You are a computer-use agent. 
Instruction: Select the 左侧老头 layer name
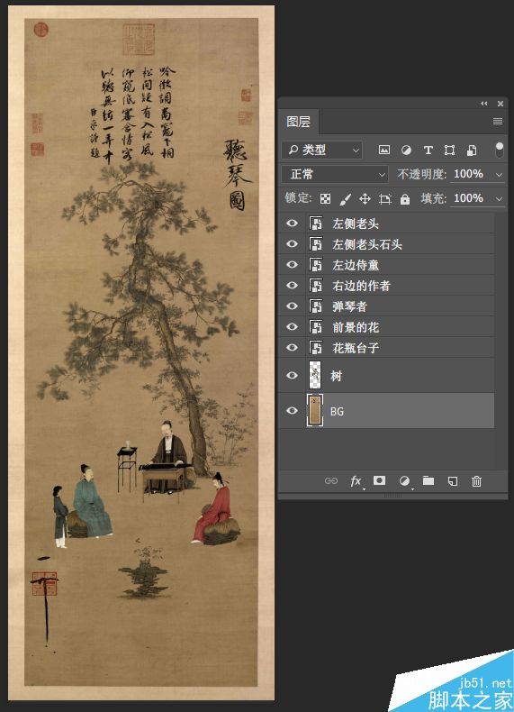[x=356, y=224]
